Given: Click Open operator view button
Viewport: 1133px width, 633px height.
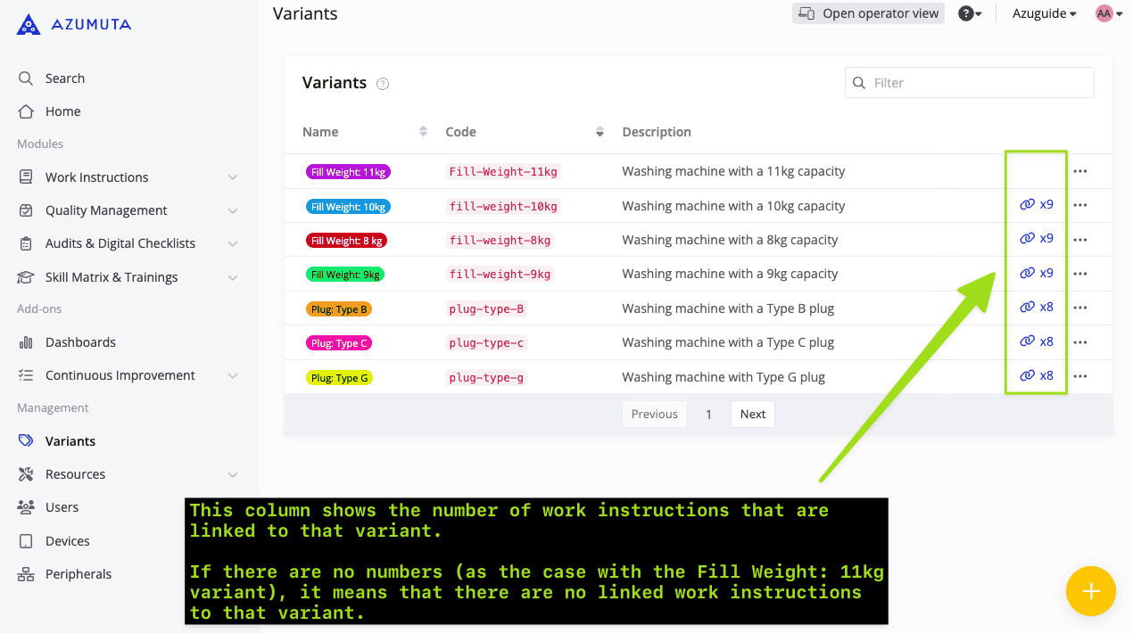Looking at the screenshot, I should (868, 13).
